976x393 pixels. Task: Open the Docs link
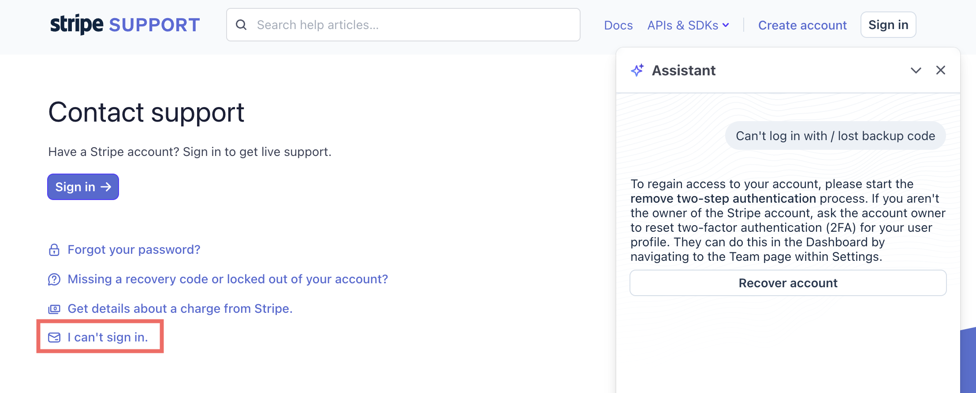click(618, 25)
